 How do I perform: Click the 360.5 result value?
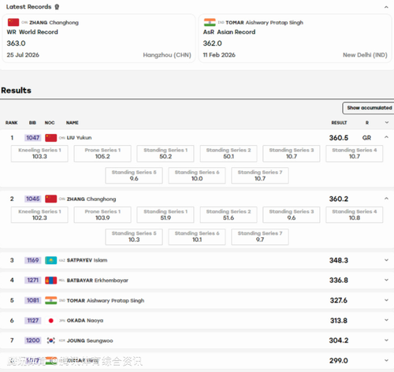(x=339, y=138)
